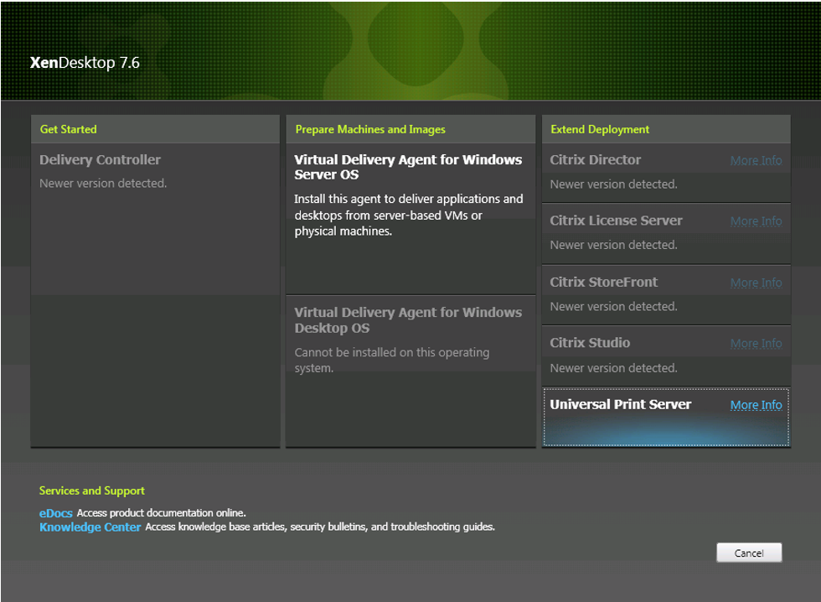Click the XenDesktop 7.6 title logo
Viewport: 821px width, 602px height.
[85, 63]
